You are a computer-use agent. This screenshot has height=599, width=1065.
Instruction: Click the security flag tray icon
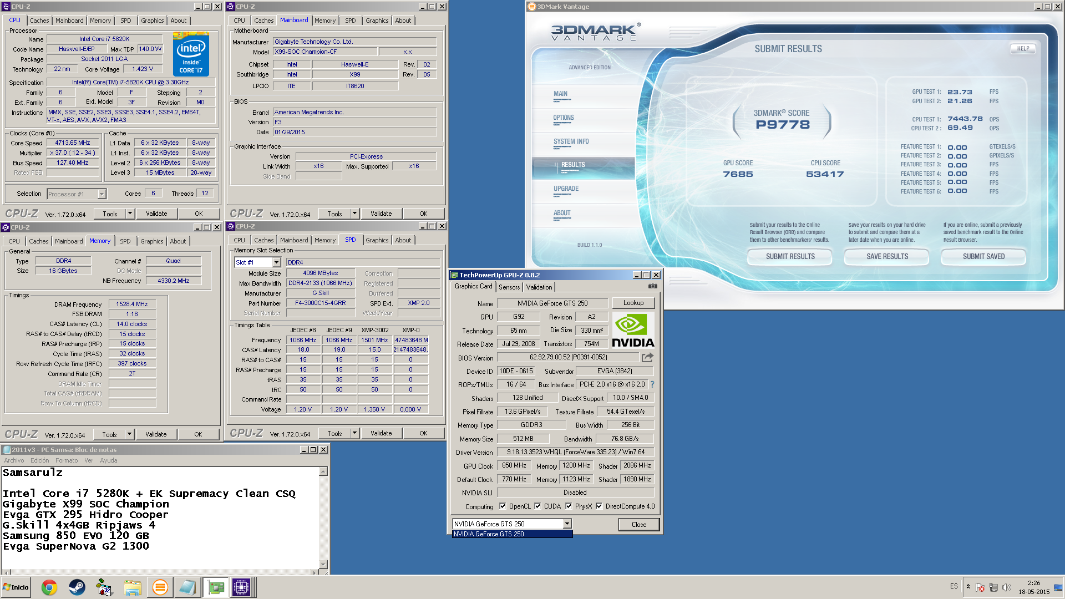tap(980, 587)
